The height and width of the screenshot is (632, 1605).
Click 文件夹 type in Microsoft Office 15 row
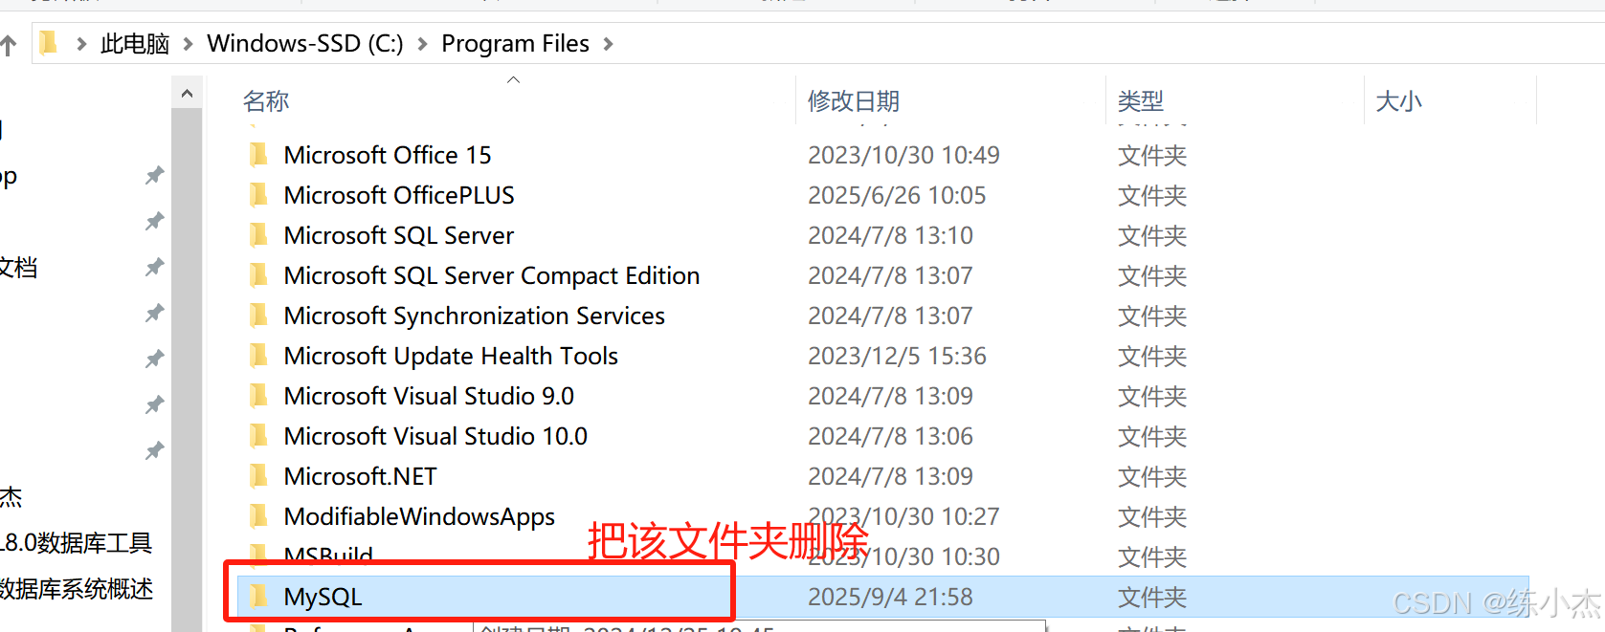coord(1152,155)
